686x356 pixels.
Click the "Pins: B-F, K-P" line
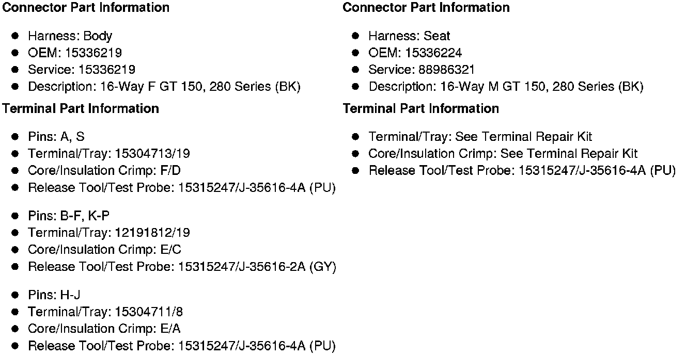(x=69, y=216)
